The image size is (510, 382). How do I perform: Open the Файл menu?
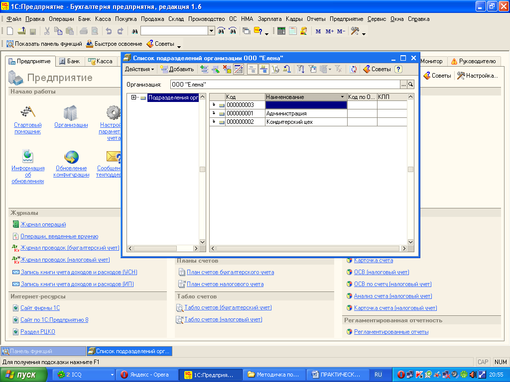point(14,19)
